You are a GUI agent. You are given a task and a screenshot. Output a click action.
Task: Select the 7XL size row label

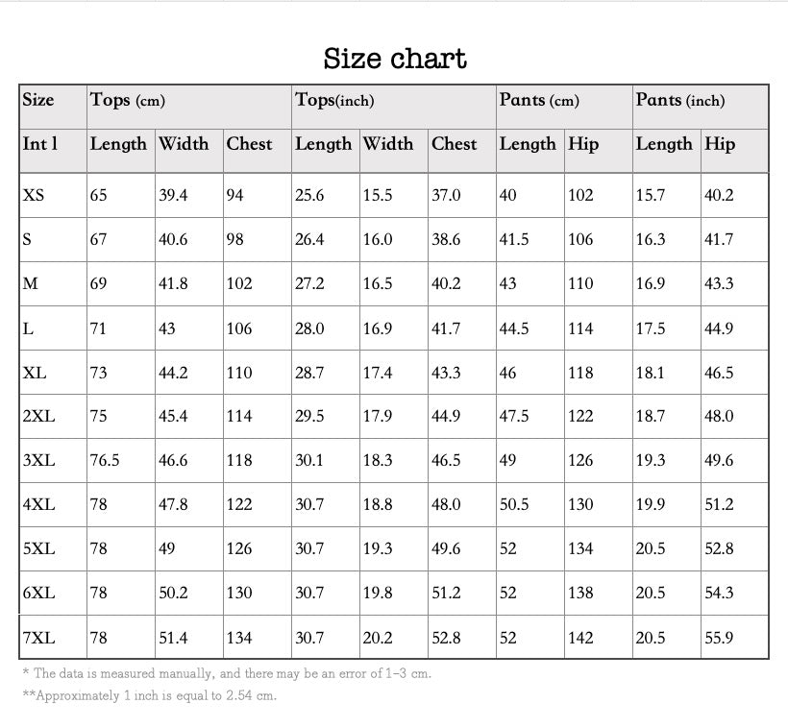pyautogui.click(x=38, y=638)
